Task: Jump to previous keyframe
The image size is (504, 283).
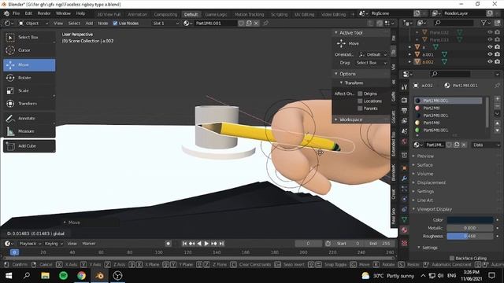Action: coord(192,244)
